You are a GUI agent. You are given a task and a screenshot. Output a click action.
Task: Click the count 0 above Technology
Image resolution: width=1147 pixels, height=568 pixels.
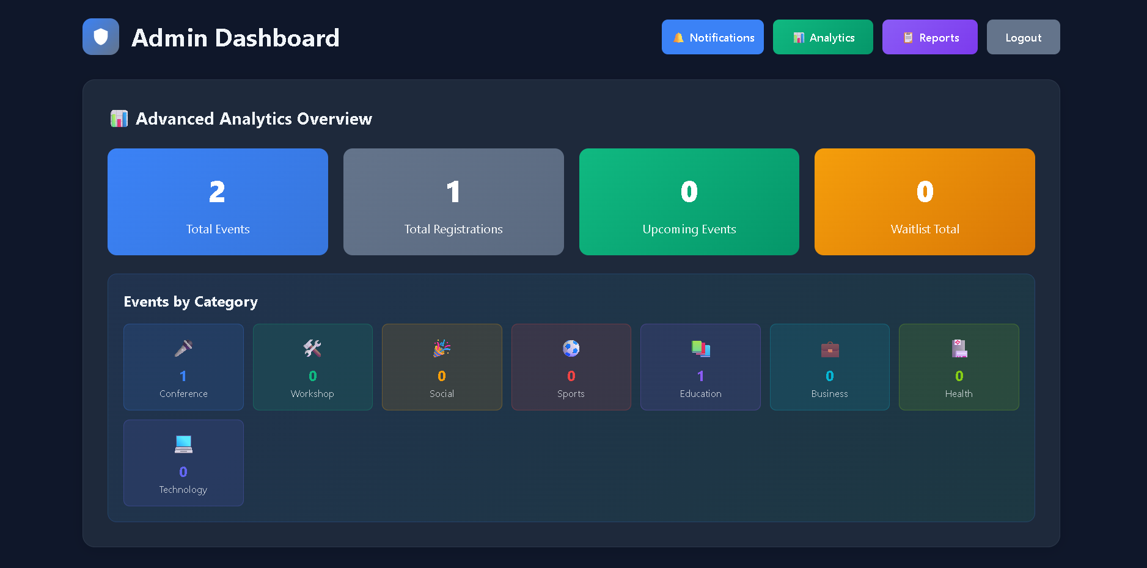[x=183, y=472]
